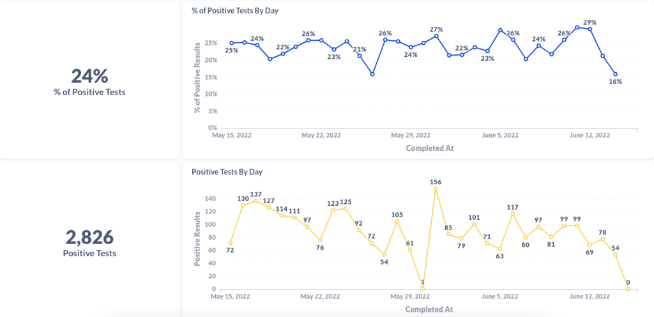Select the 156 peak data point on yellow line
The image size is (654, 317).
tap(436, 189)
